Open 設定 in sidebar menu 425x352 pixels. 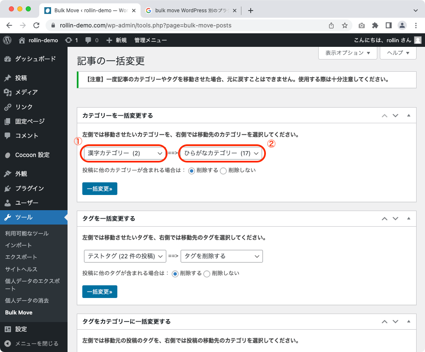34,329
